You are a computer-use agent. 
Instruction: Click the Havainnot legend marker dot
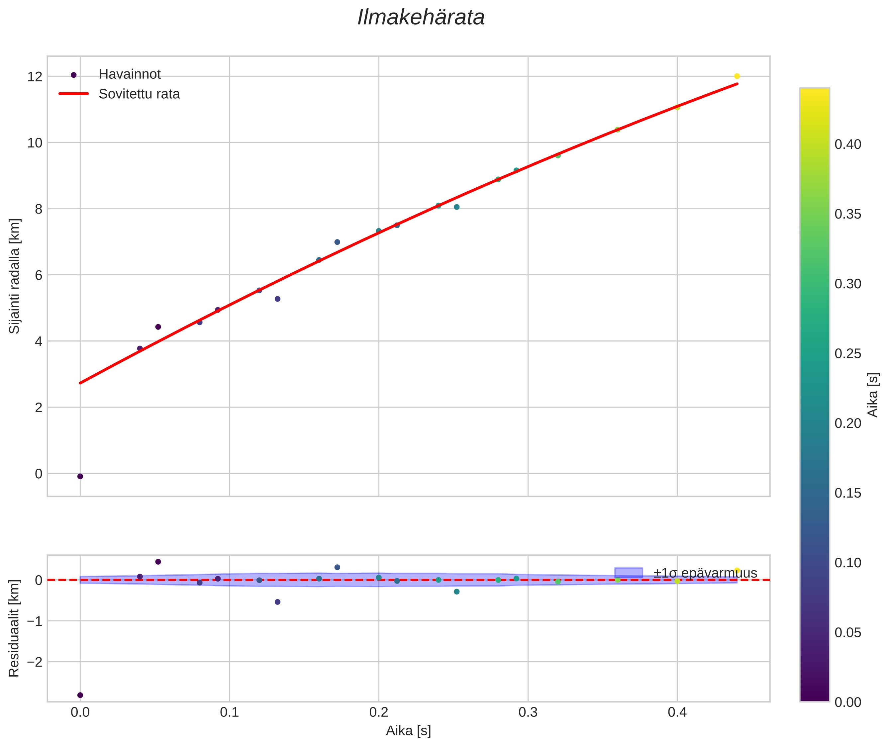tap(74, 75)
